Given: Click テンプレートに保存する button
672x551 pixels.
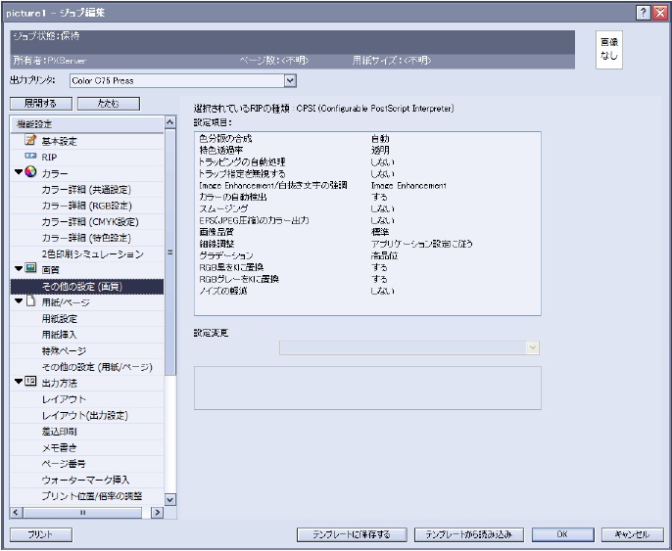Looking at the screenshot, I should (351, 534).
